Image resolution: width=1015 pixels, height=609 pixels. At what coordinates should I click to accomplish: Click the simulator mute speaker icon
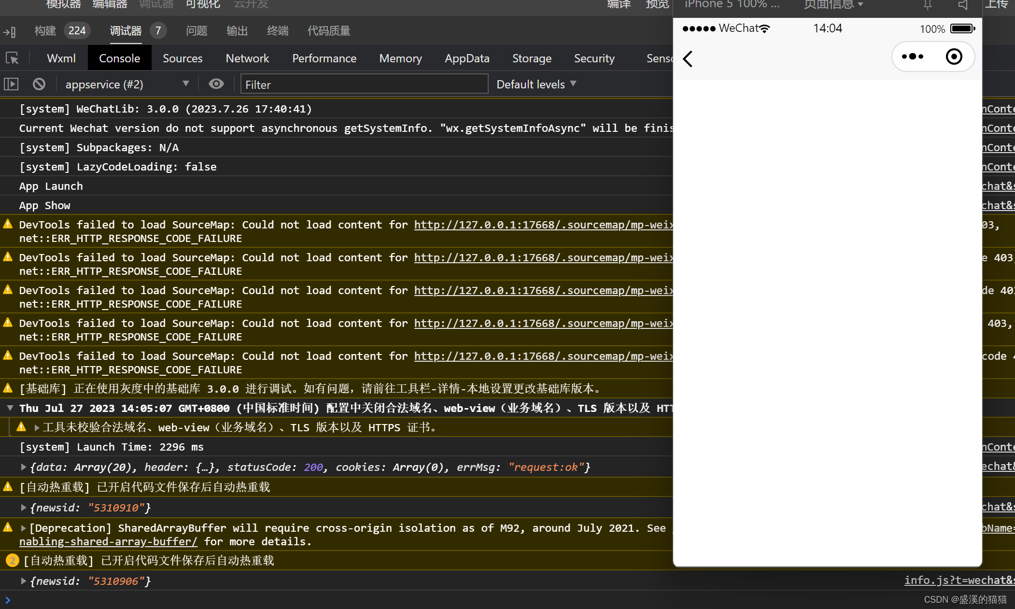point(963,5)
